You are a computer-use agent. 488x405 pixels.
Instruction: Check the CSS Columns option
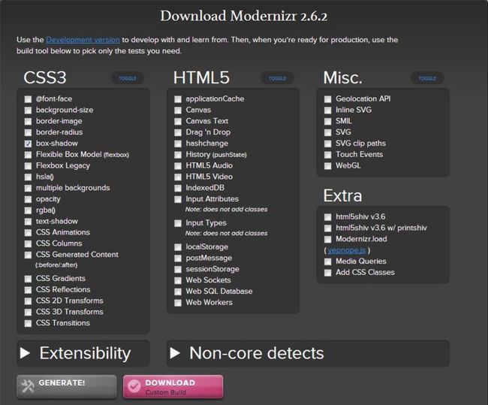click(x=28, y=243)
